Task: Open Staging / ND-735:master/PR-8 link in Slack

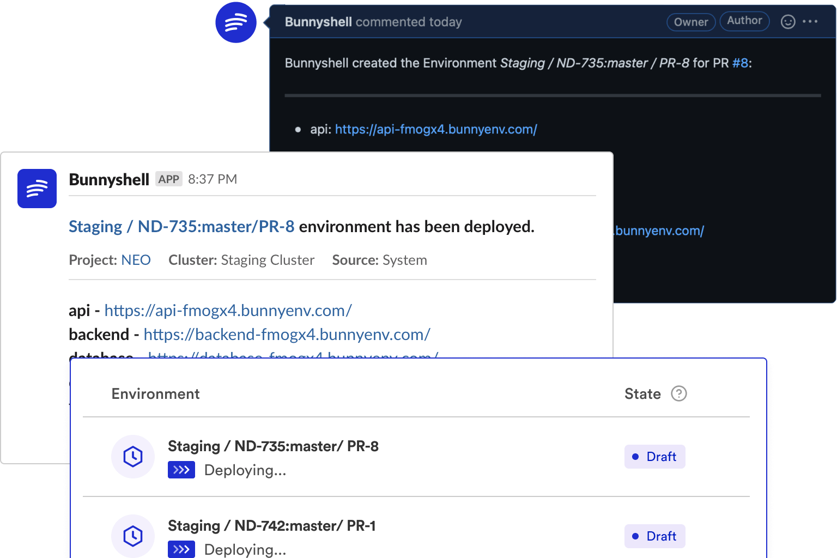Action: 181,227
